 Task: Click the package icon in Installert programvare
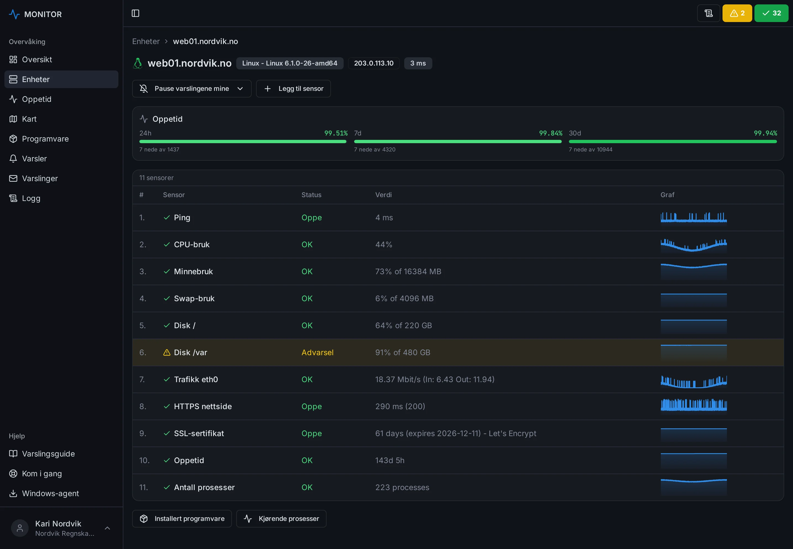coord(143,518)
